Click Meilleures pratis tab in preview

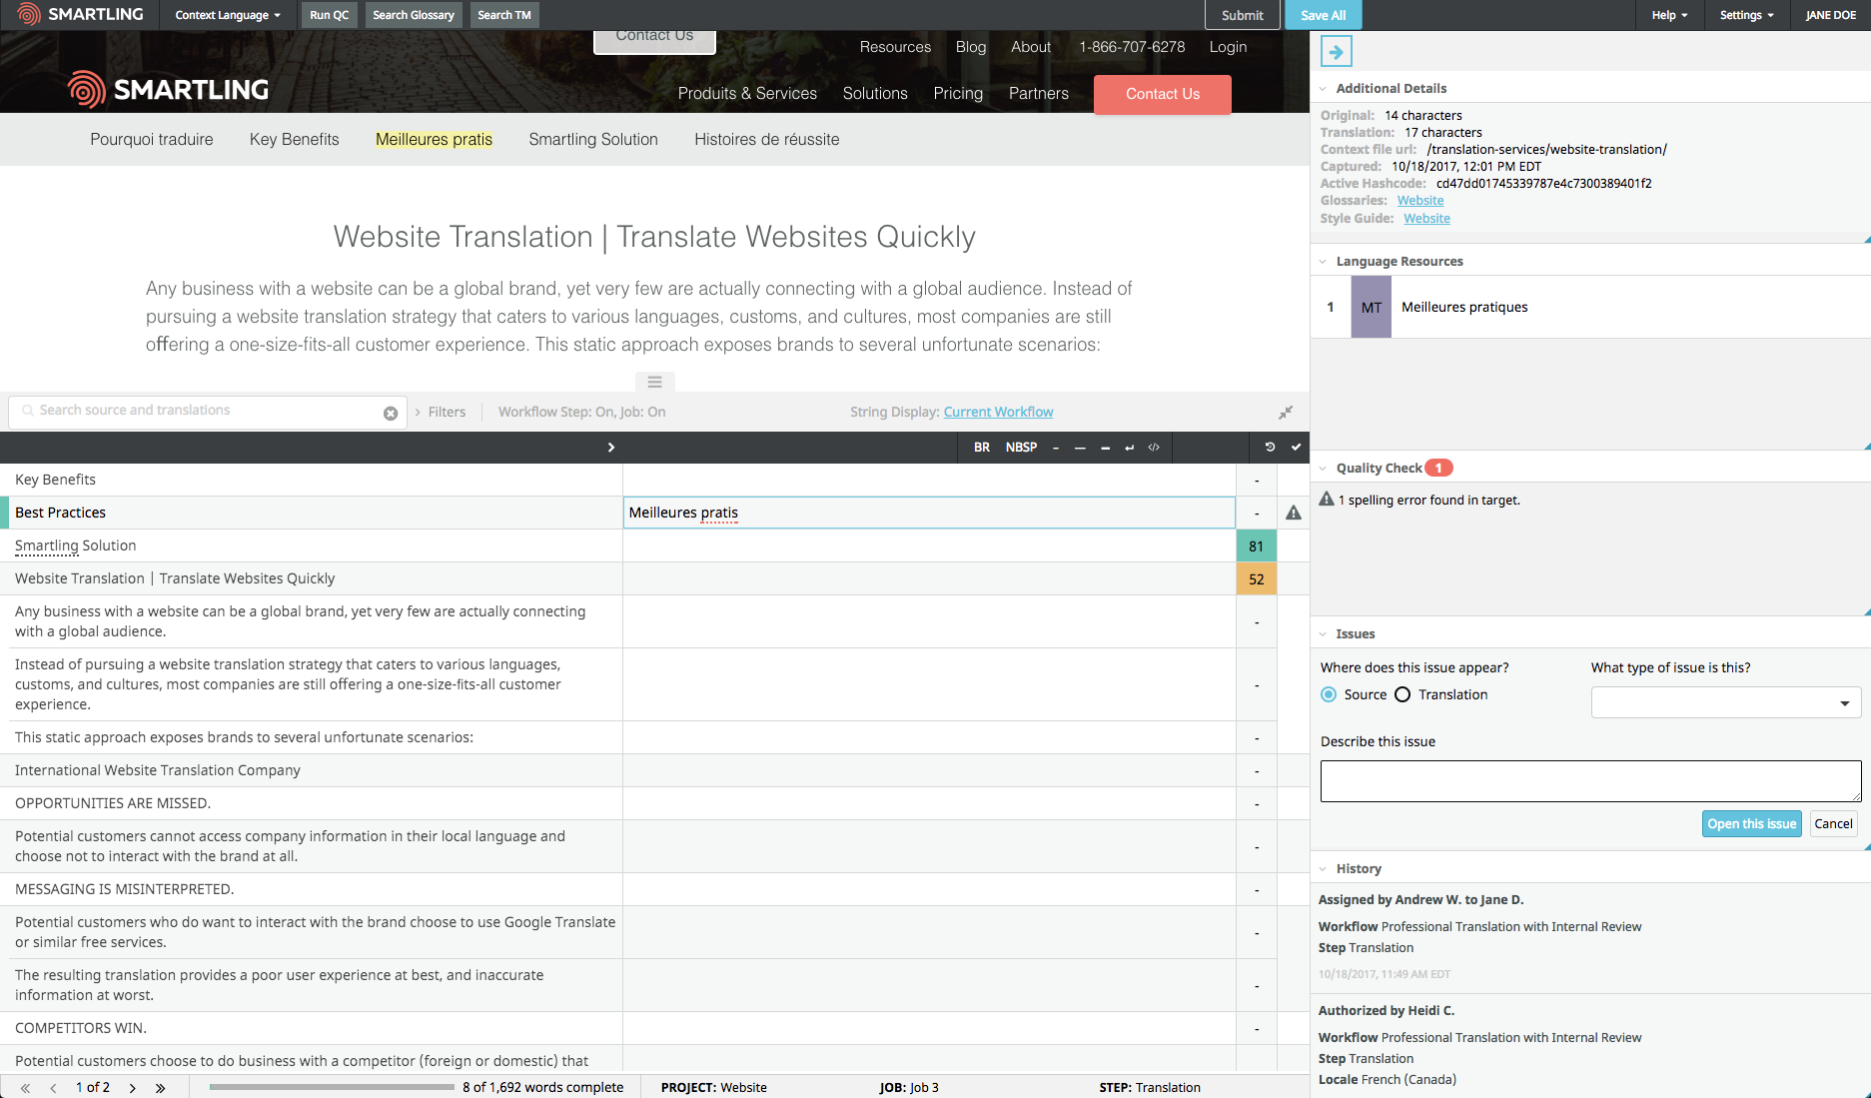pyautogui.click(x=435, y=139)
